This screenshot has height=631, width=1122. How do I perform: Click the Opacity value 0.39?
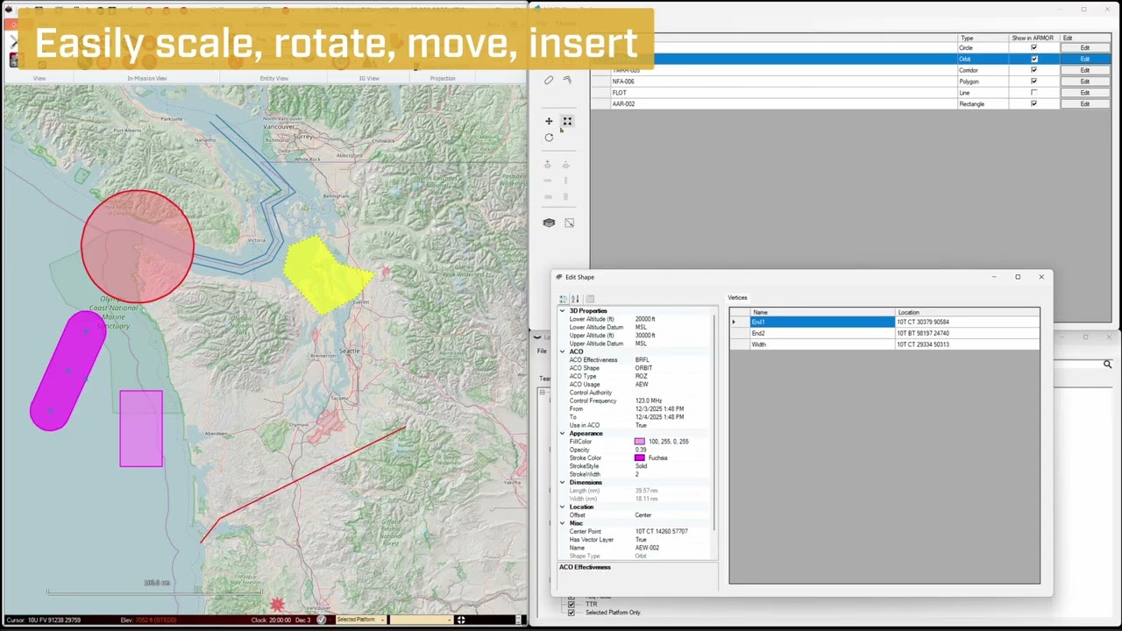click(x=641, y=450)
